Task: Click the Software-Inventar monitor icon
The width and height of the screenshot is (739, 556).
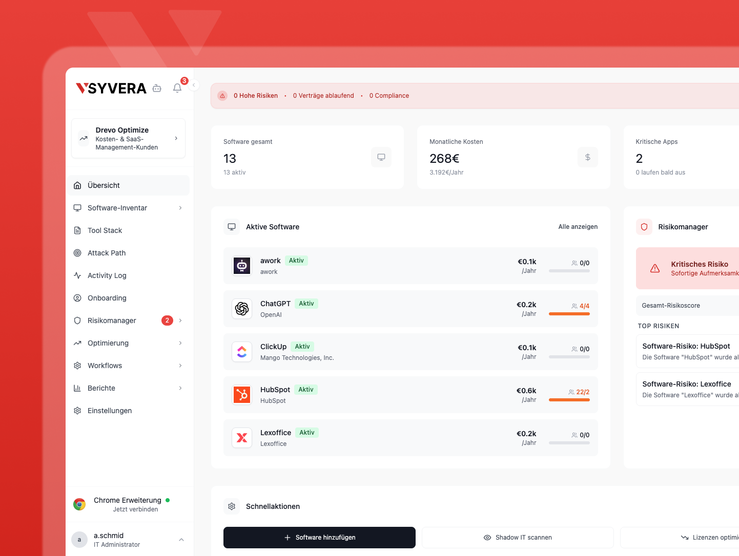Action: coord(77,208)
